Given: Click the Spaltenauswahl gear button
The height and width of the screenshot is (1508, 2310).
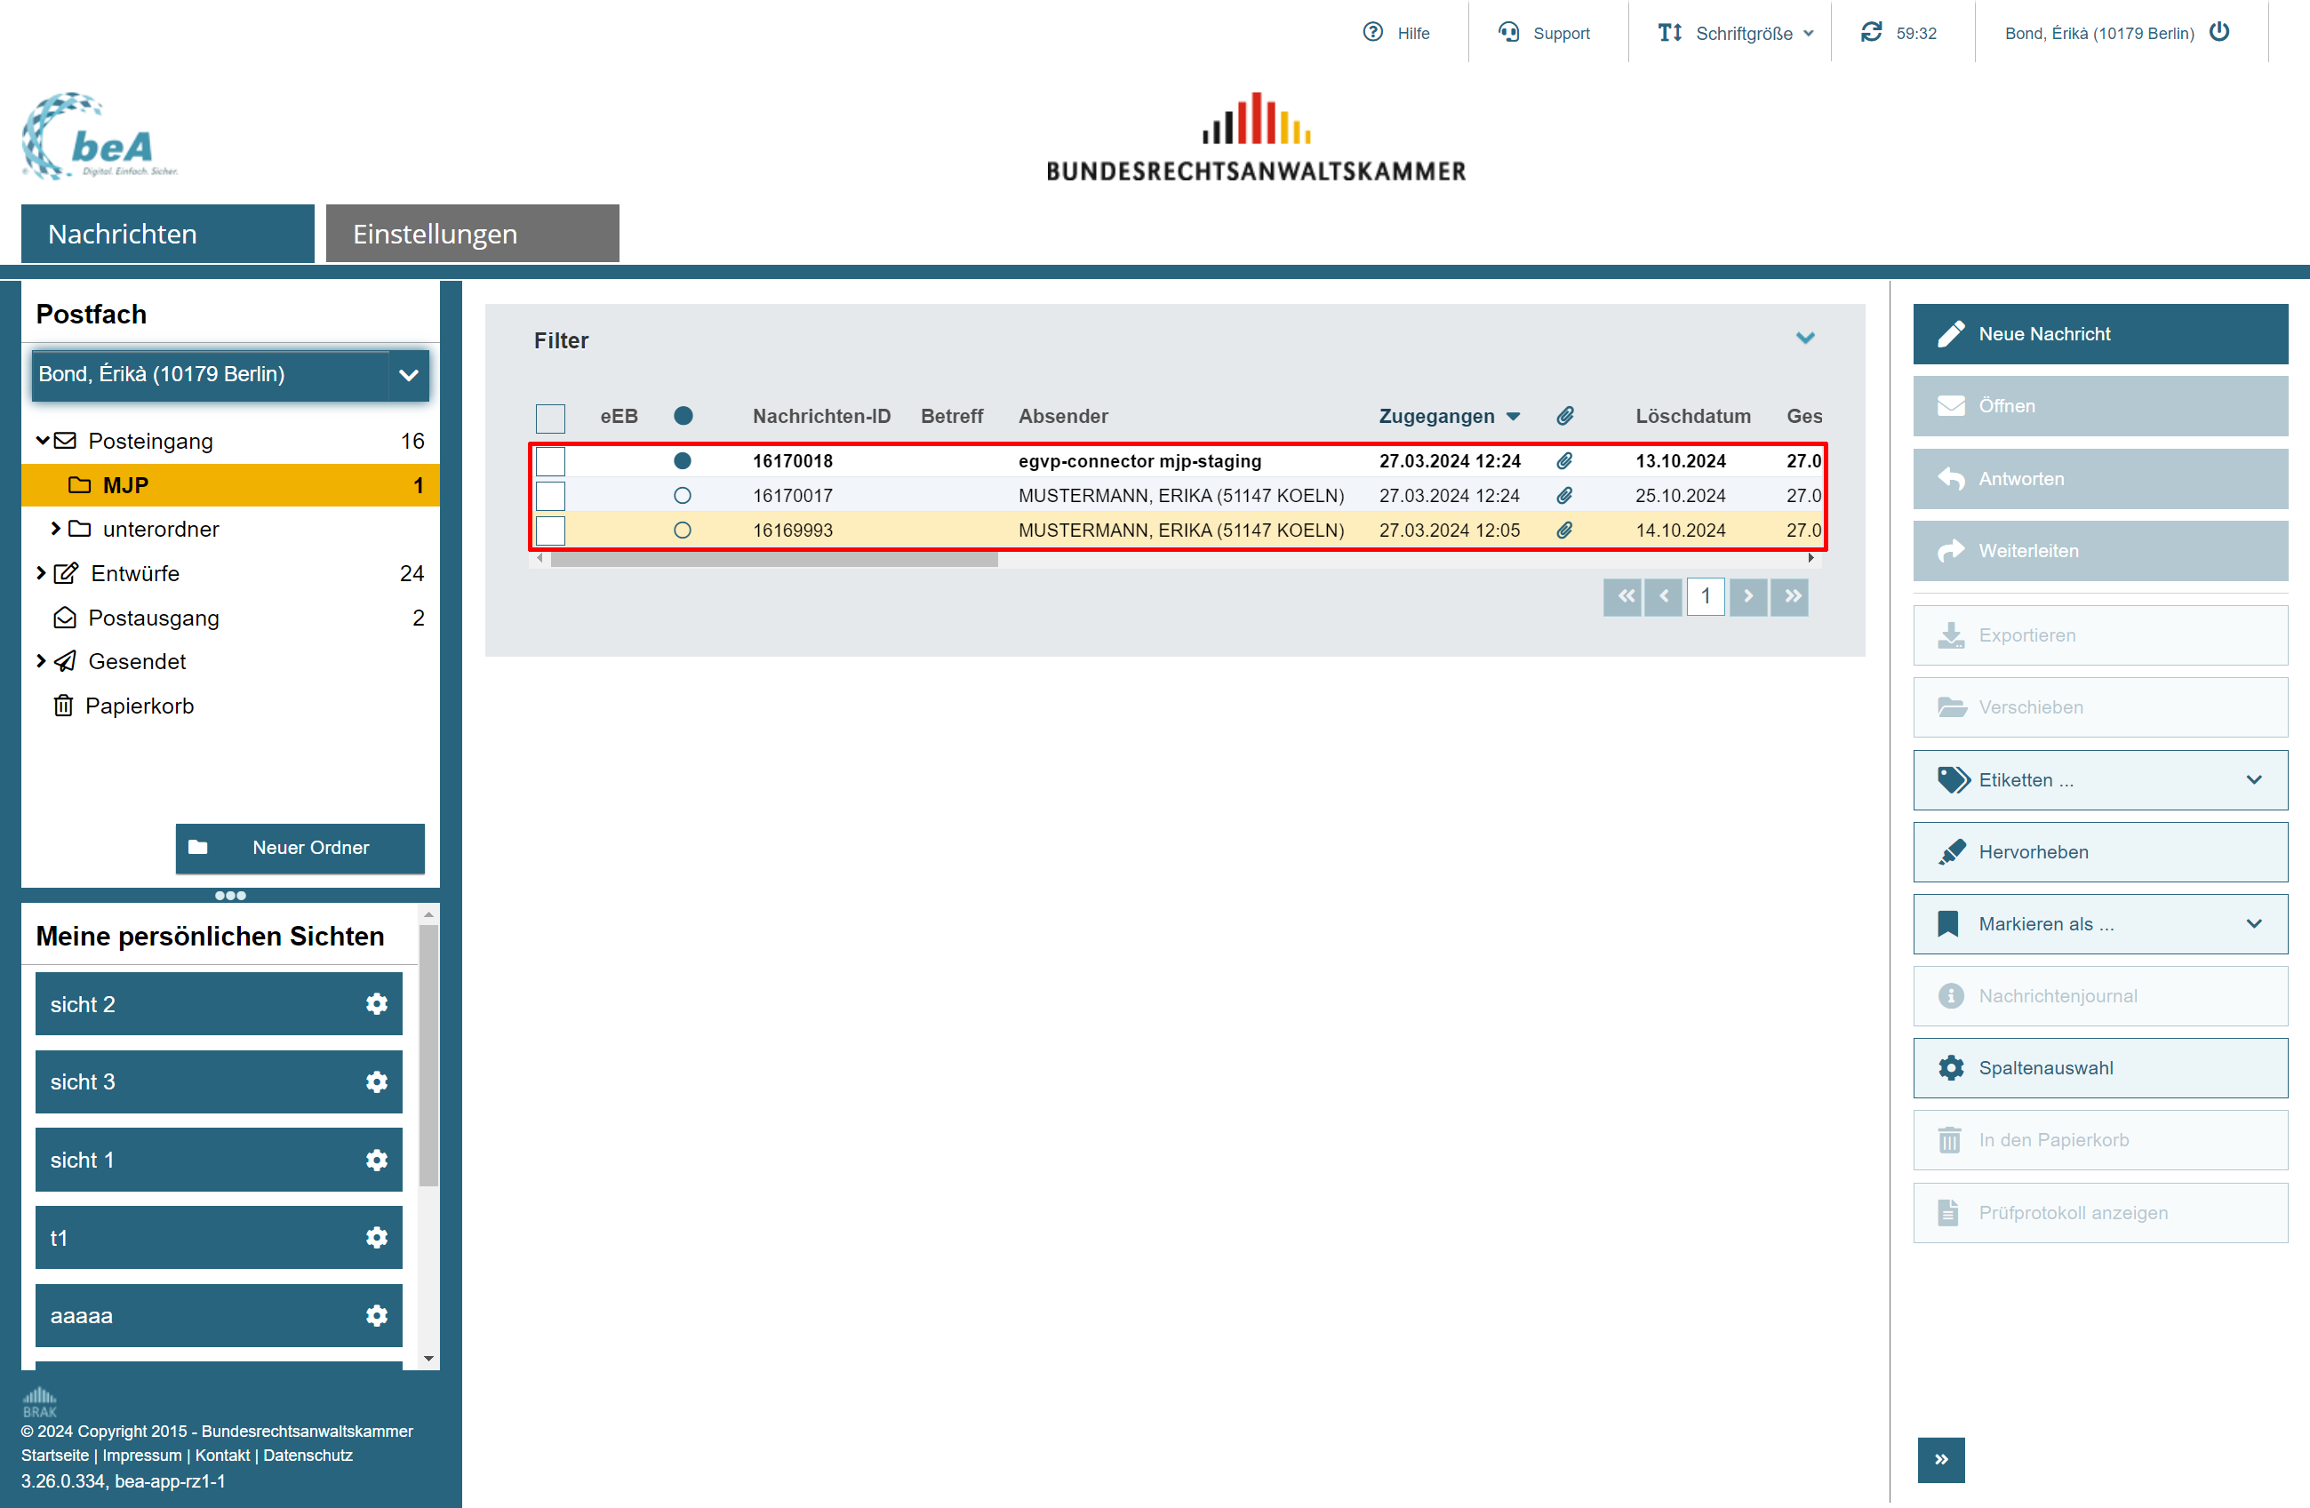Looking at the screenshot, I should [x=2099, y=1067].
